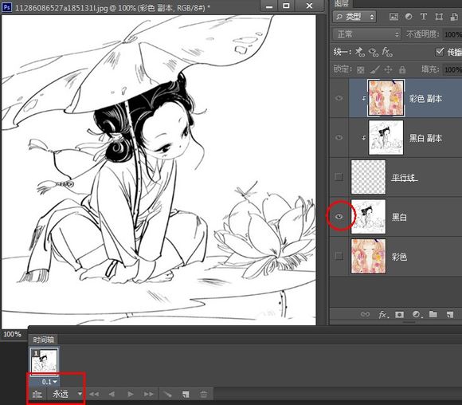Screen dimensions: 462x405
Task: Filter layers by adjustment layer icon
Action: point(409,17)
